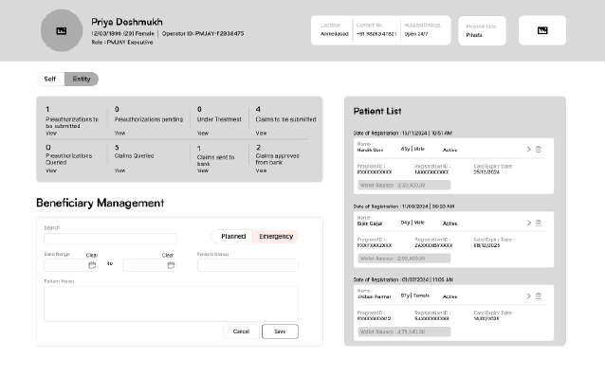Select the Emergency admission type
Image resolution: width=605 pixels, height=376 pixels.
276,236
